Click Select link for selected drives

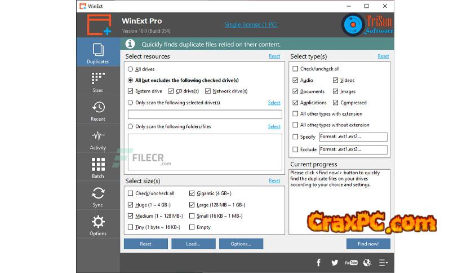coord(274,103)
